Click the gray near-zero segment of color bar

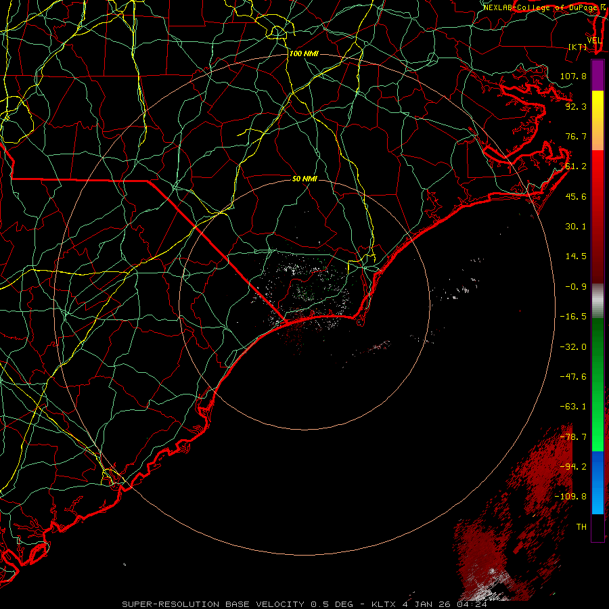click(x=597, y=300)
